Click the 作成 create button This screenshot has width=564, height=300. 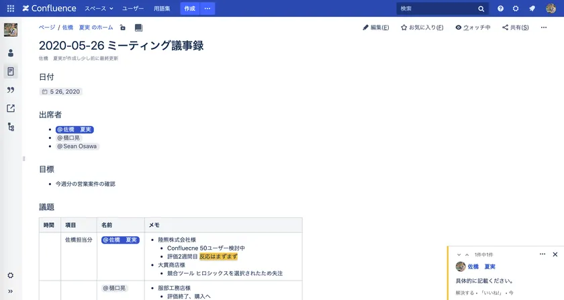coord(190,9)
